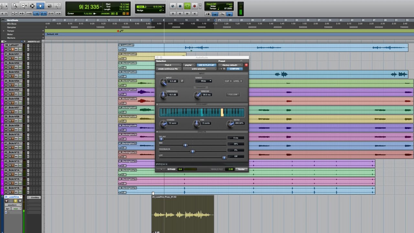Toggle Link Timeline and Edit Selection

(43, 13)
